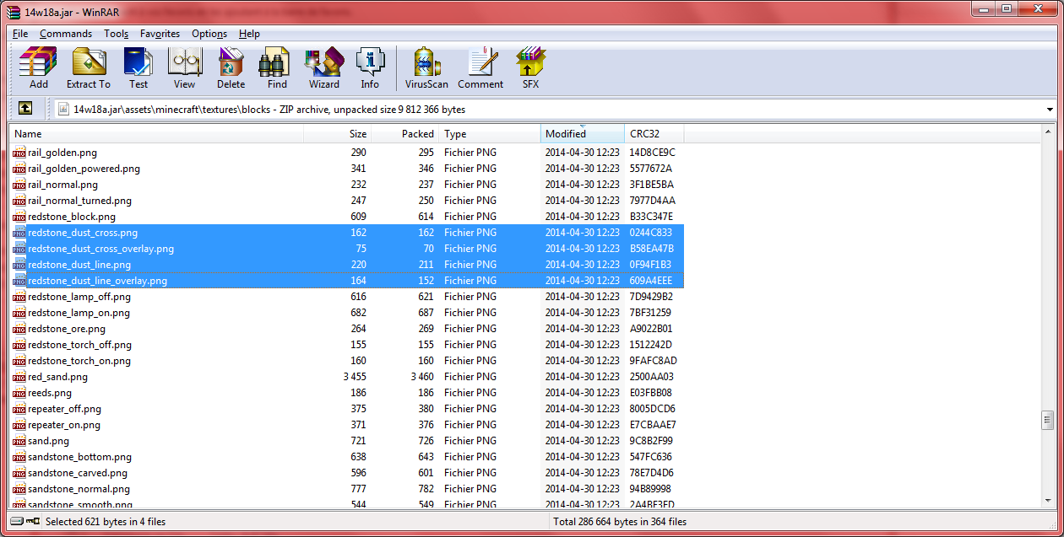The width and height of the screenshot is (1064, 537).
Task: Create SFX archive via toolbar
Action: point(530,68)
